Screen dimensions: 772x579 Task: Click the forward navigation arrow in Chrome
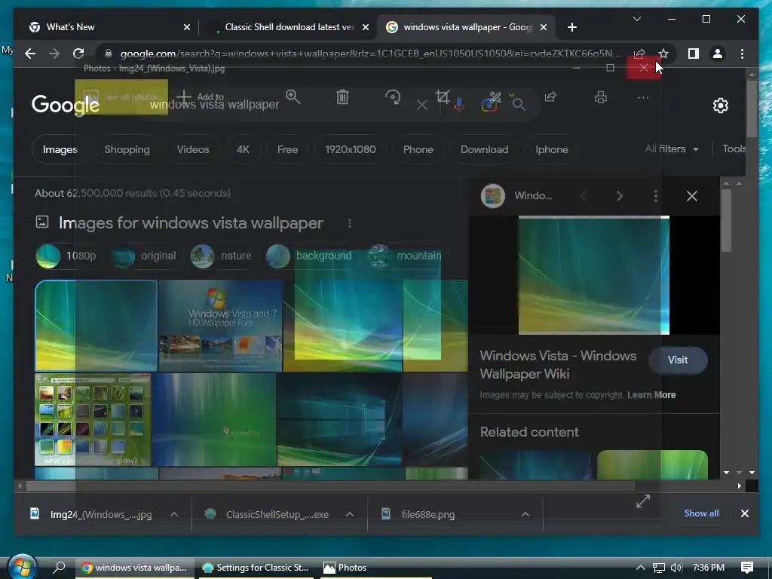[54, 54]
